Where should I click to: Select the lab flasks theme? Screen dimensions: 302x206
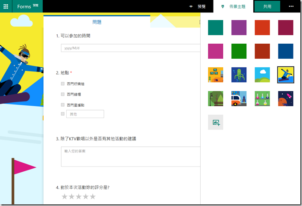click(262, 99)
